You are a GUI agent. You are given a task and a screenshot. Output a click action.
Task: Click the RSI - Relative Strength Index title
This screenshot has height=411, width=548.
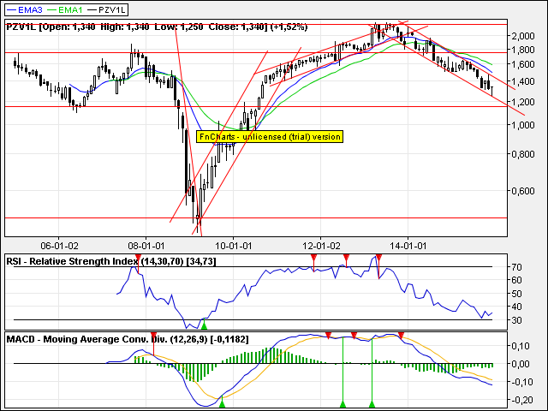coord(111,261)
